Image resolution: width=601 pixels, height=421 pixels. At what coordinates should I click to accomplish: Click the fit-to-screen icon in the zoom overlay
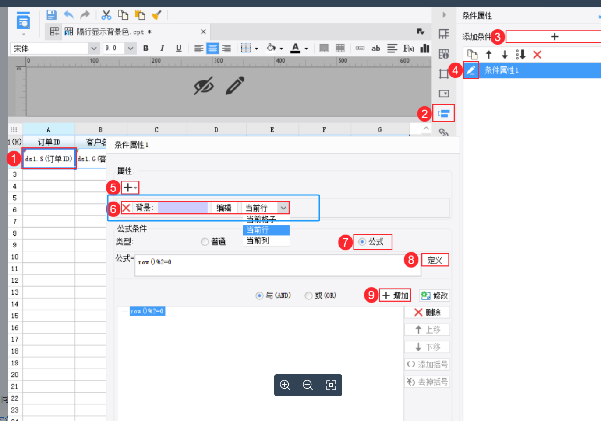point(331,385)
